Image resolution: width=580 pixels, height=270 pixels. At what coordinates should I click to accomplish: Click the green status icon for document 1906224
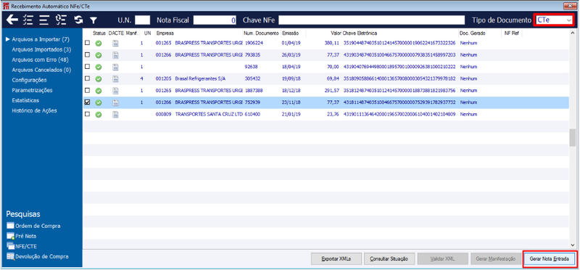coord(99,44)
